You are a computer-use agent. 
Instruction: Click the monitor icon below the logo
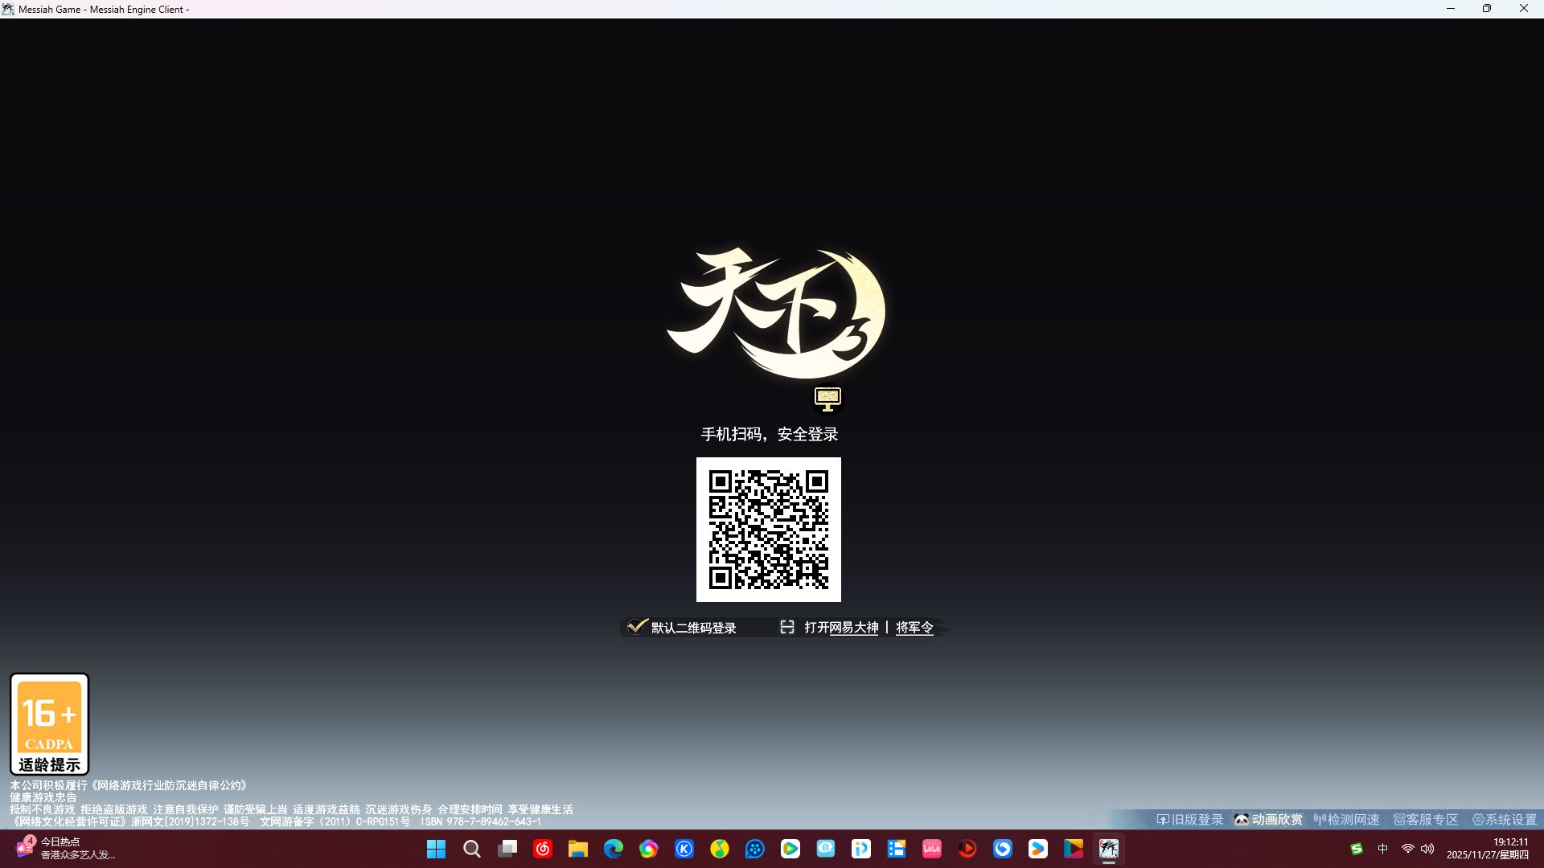[827, 399]
